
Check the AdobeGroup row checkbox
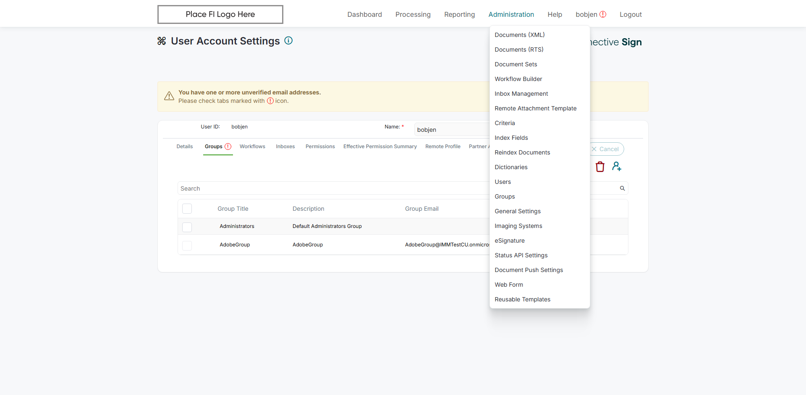[x=187, y=245]
